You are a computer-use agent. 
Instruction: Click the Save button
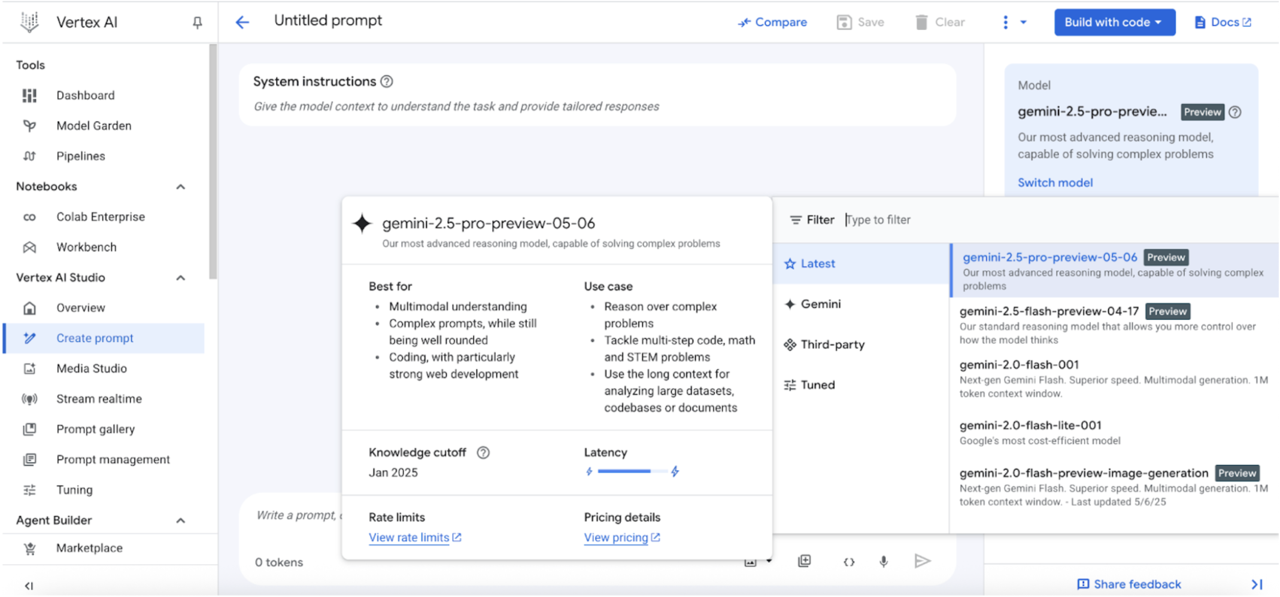pos(860,22)
